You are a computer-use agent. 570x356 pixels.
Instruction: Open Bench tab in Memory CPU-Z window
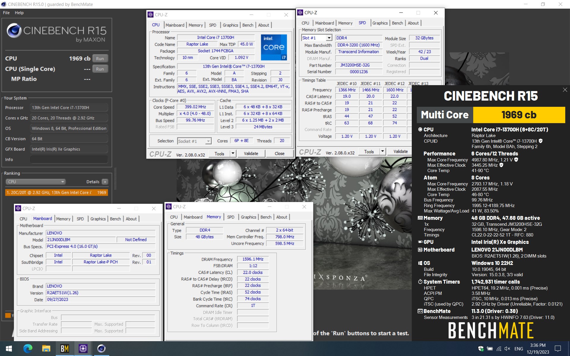[x=266, y=217]
